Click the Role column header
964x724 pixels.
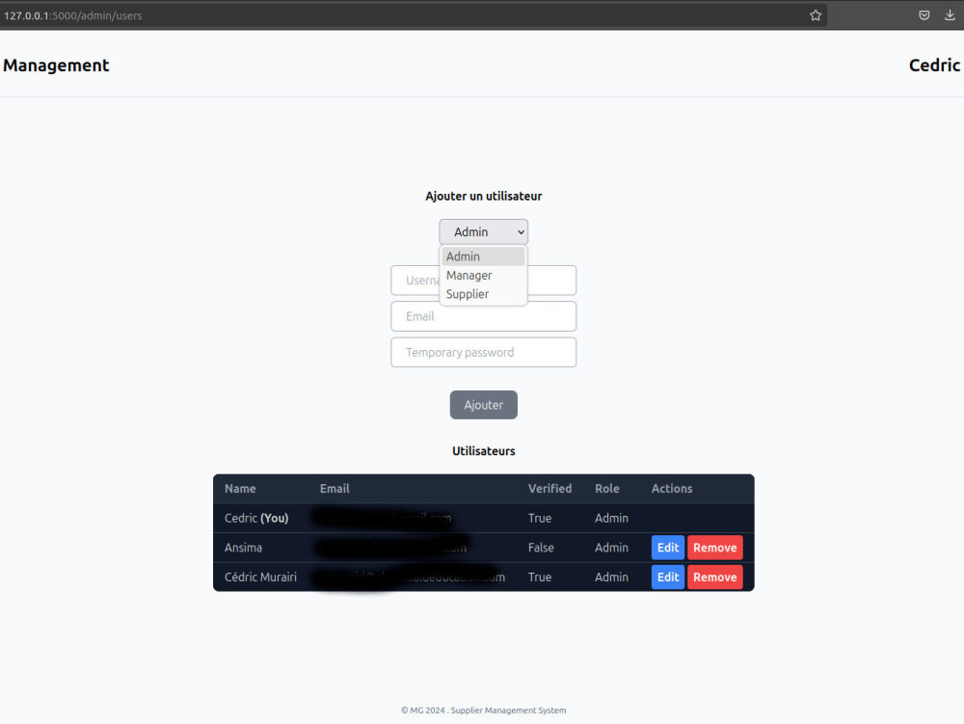(x=606, y=489)
